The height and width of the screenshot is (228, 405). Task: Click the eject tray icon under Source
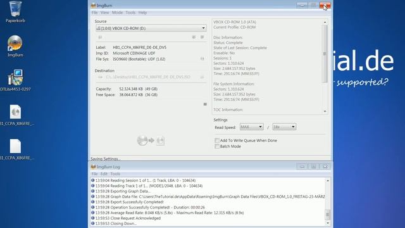point(100,37)
